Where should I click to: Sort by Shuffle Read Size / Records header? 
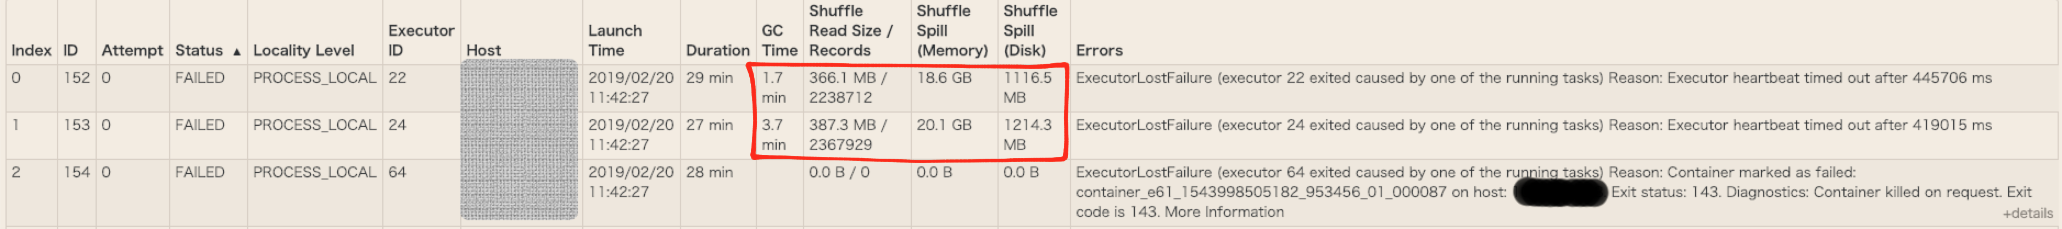(x=850, y=30)
